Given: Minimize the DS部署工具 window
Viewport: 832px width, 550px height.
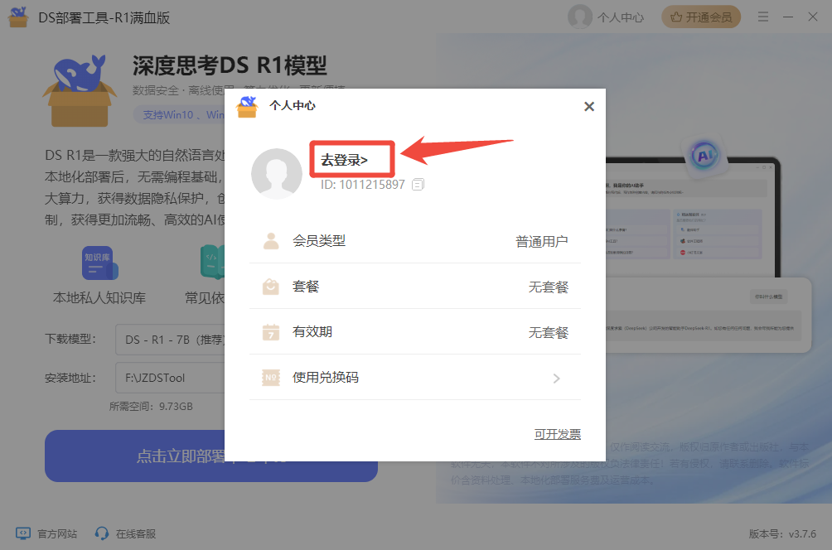Looking at the screenshot, I should [x=788, y=17].
